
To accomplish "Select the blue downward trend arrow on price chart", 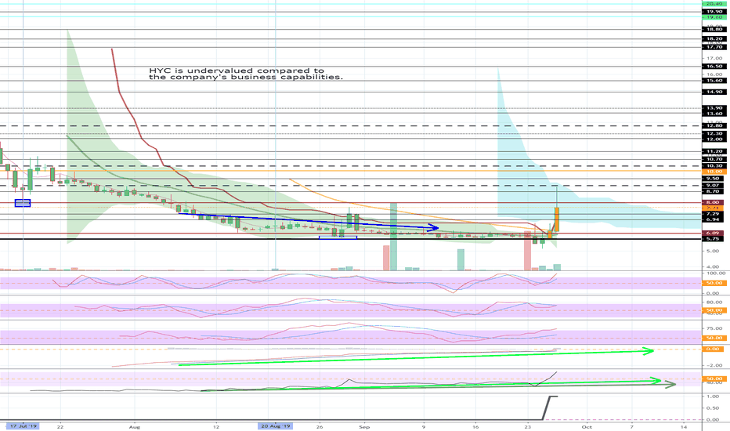I will pos(309,223).
